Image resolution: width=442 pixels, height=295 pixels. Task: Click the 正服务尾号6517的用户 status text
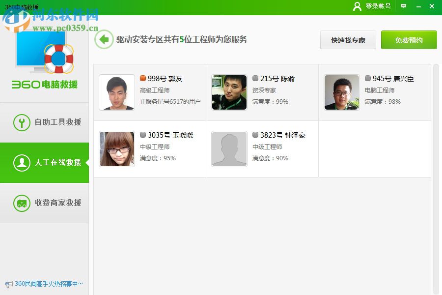click(170, 102)
